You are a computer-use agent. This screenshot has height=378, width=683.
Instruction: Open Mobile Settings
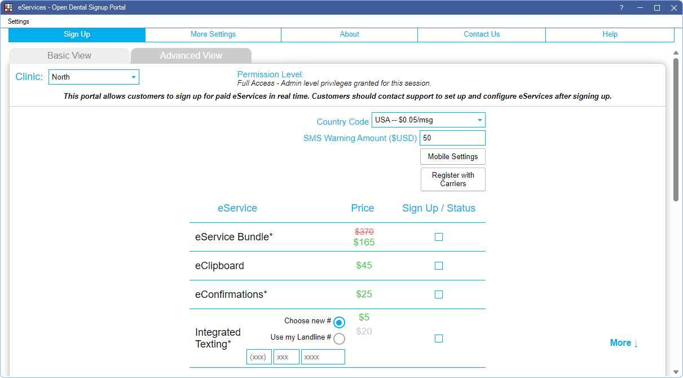click(453, 157)
